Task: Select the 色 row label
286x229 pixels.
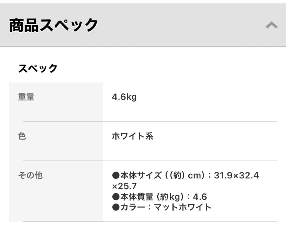Action: 22,136
